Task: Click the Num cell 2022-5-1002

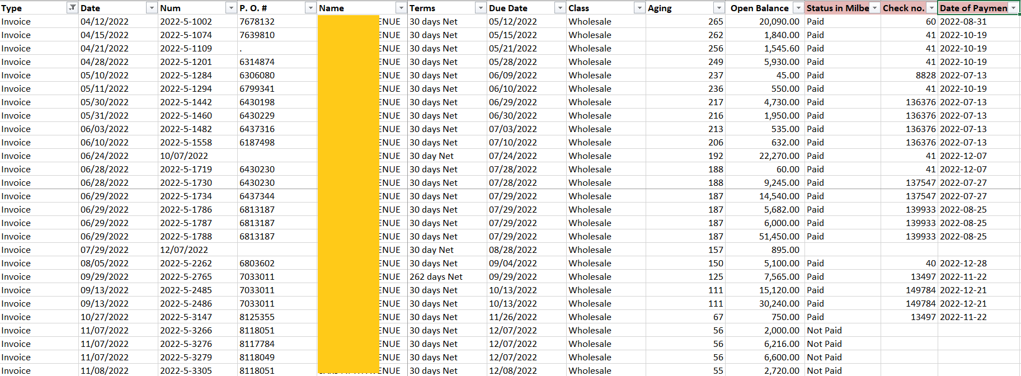Action: [186, 22]
